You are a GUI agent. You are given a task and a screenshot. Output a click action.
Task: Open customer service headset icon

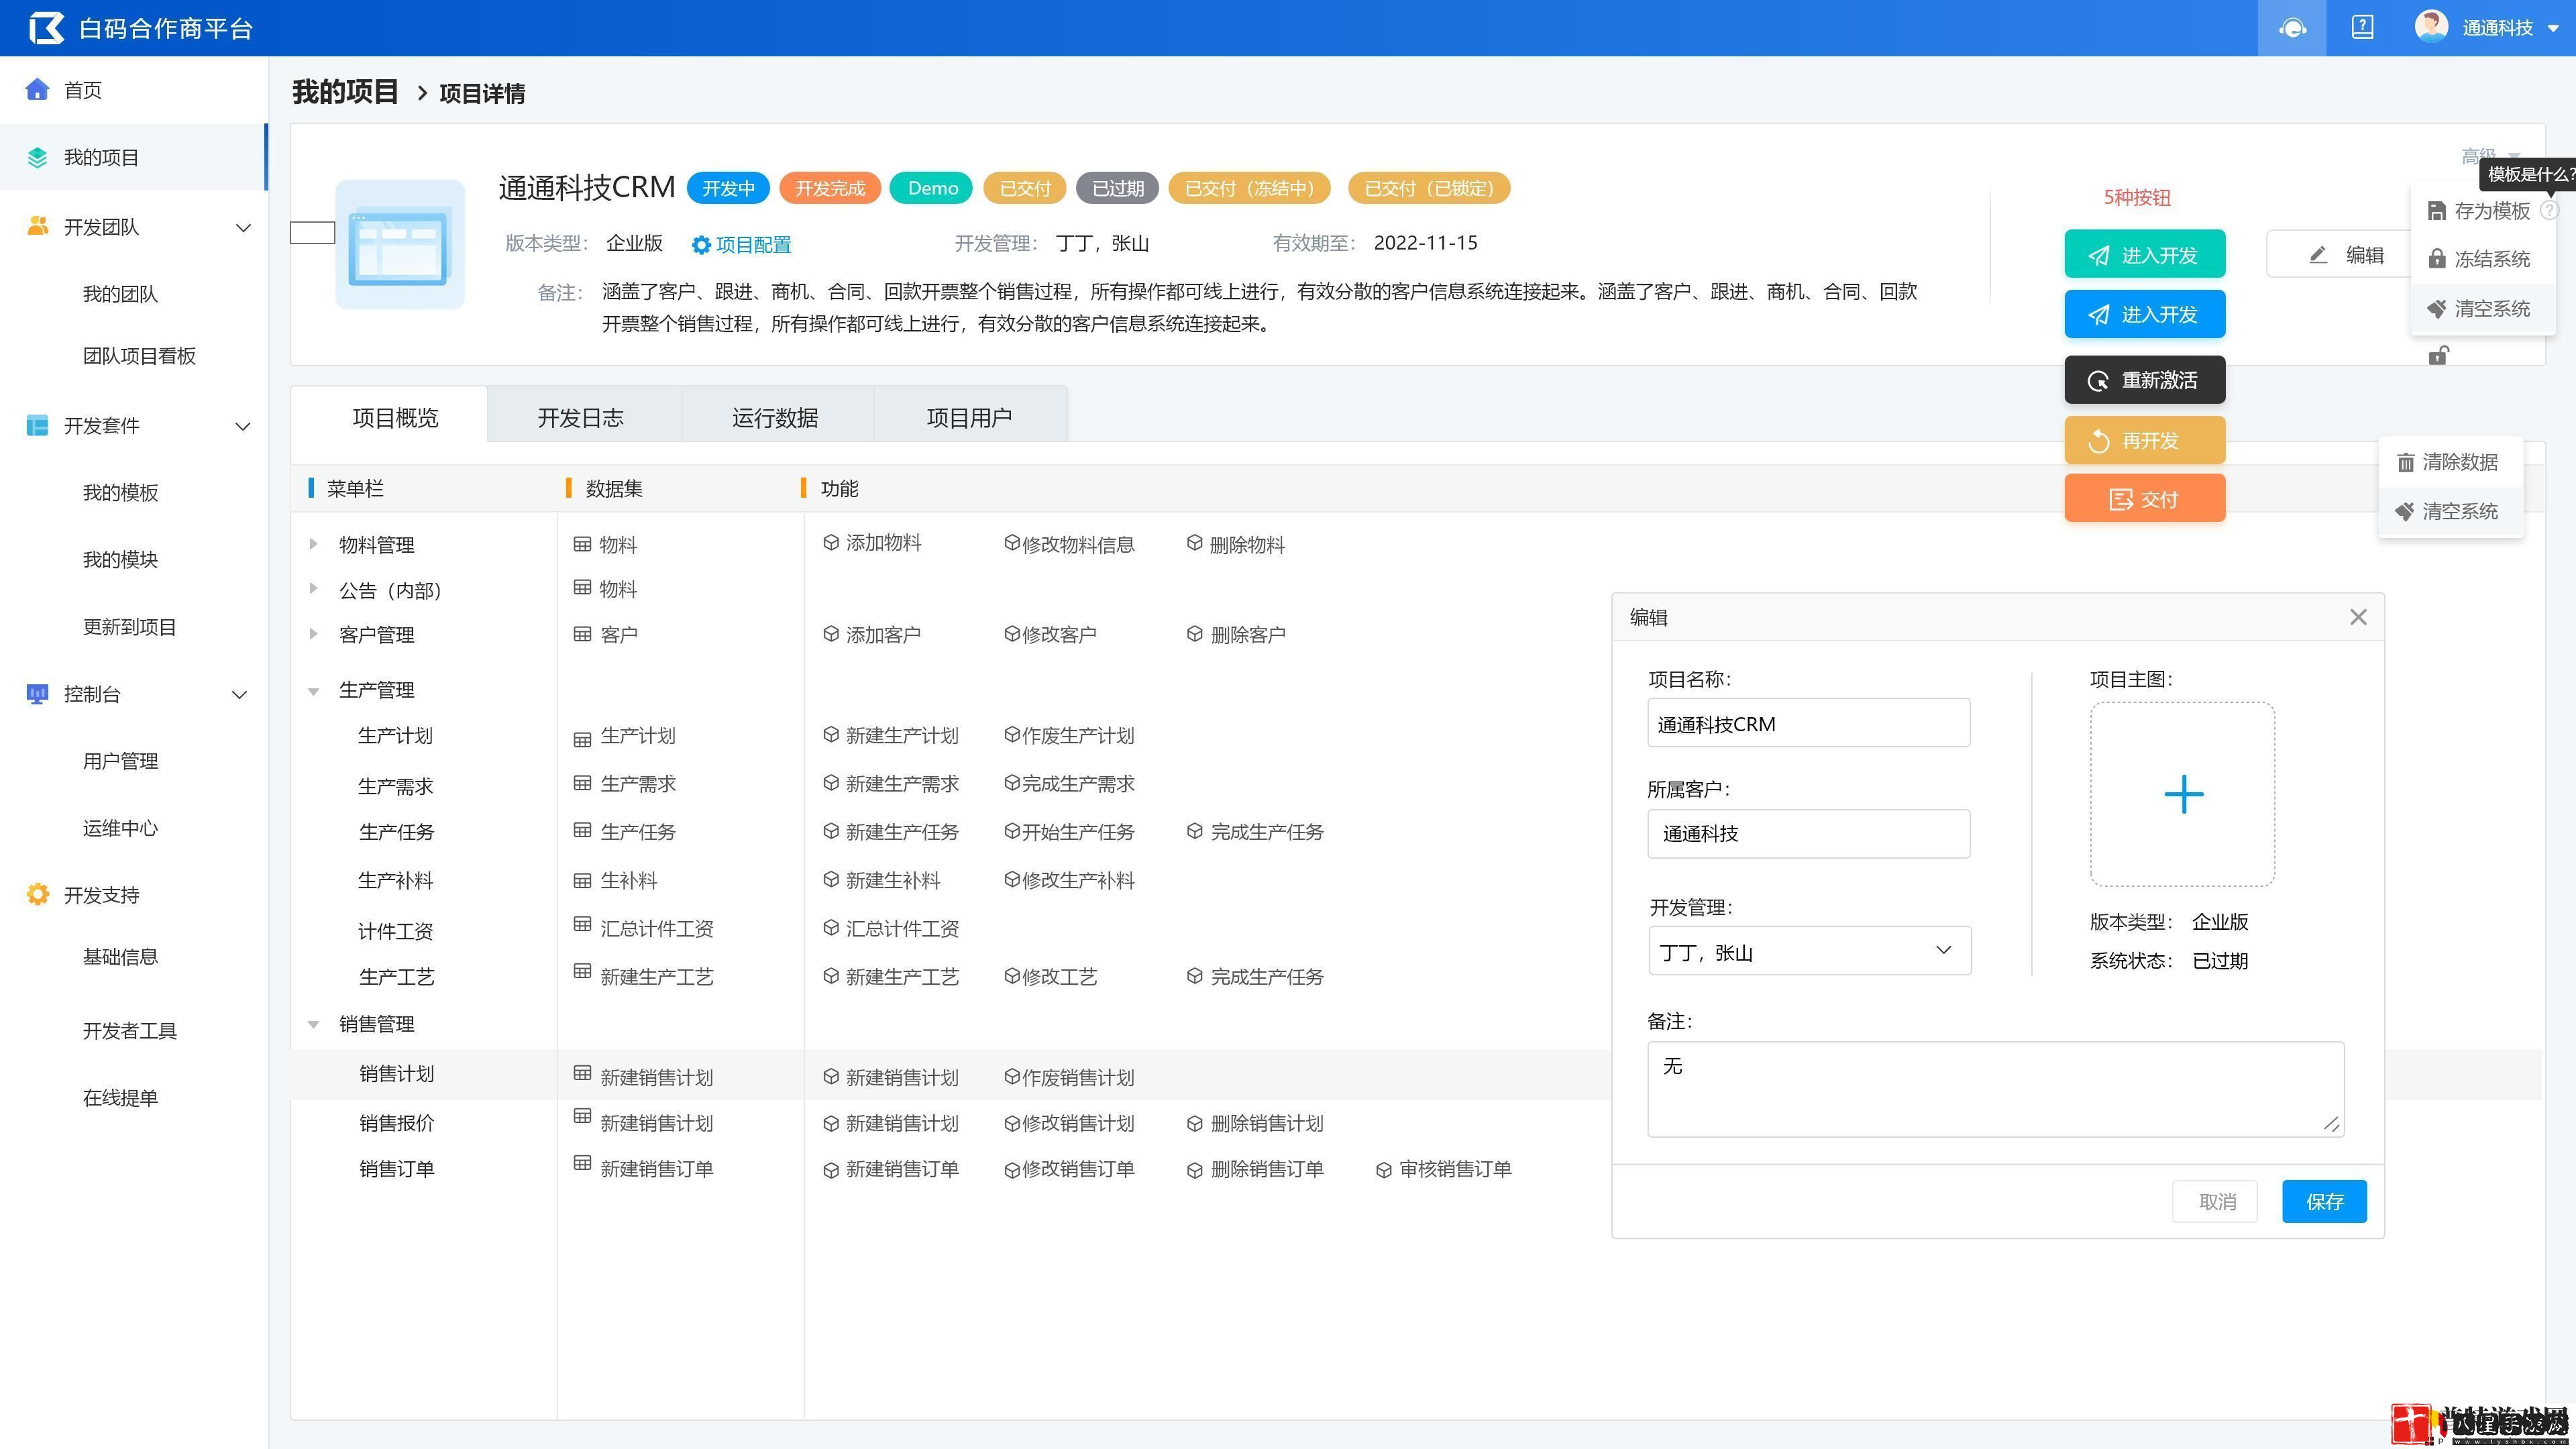tap(2292, 28)
